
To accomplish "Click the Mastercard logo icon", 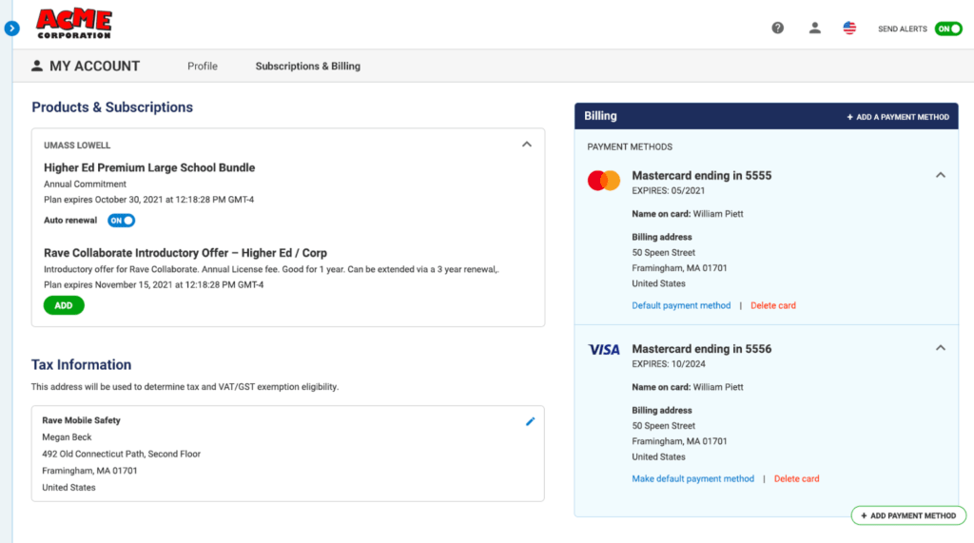I will click(604, 181).
